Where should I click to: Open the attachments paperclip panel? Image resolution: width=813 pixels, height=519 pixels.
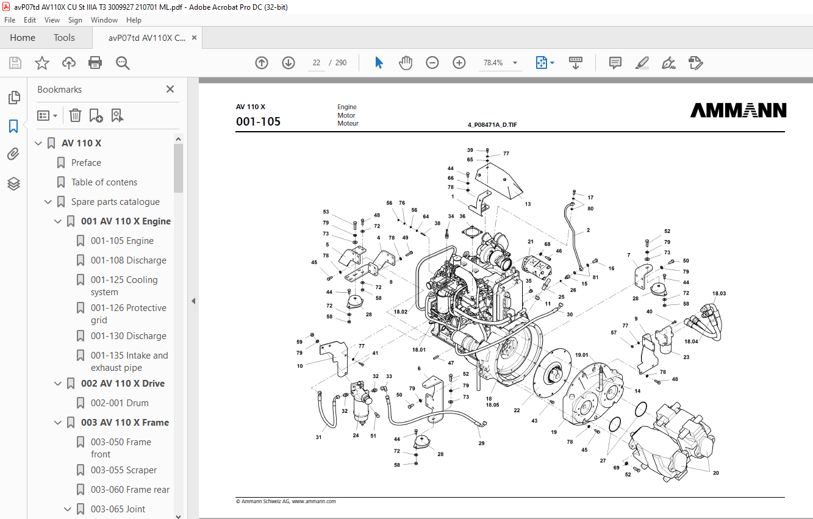(x=13, y=154)
